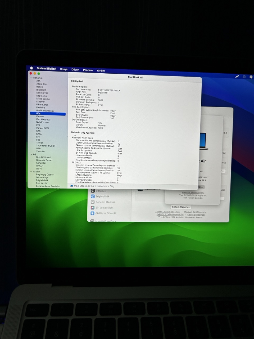Image resolution: width=254 pixels, height=339 pixels.
Task: Select Ses in the sidebar
Action: pos(38,140)
